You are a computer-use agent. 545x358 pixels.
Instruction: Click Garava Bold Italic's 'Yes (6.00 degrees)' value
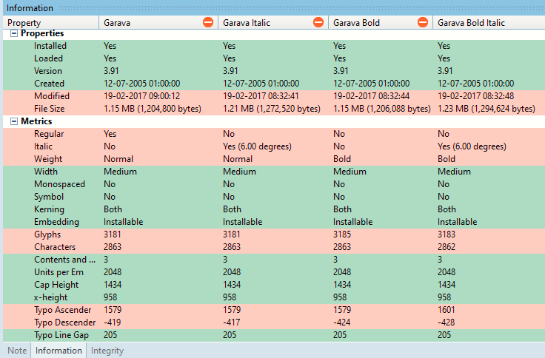(x=472, y=146)
